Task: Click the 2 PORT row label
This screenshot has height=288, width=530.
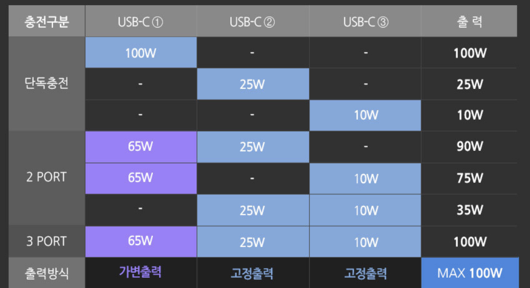Action: [47, 178]
